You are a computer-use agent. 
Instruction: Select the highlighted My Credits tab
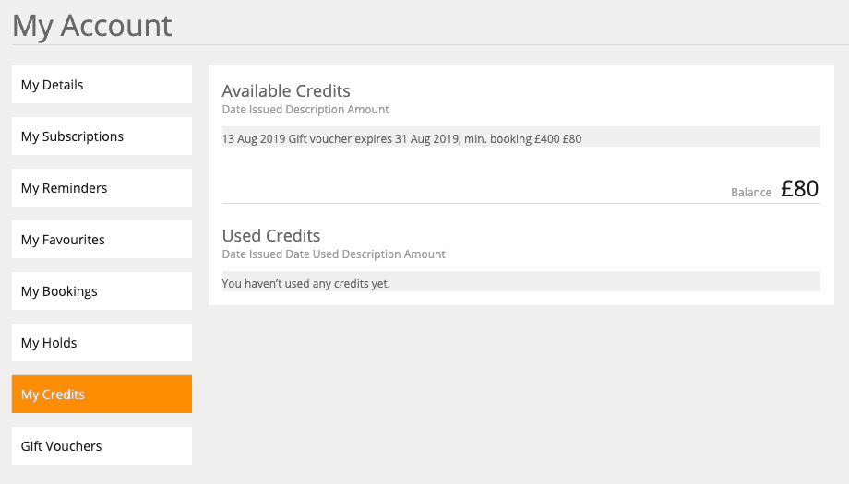(x=102, y=395)
